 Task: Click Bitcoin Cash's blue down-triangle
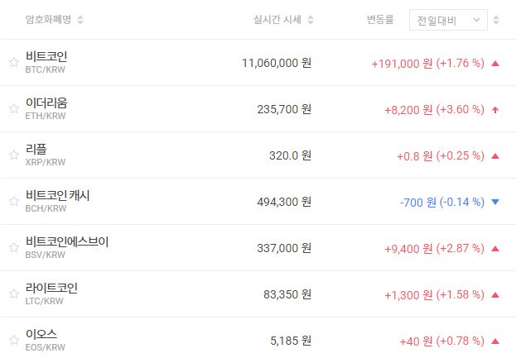(494, 202)
